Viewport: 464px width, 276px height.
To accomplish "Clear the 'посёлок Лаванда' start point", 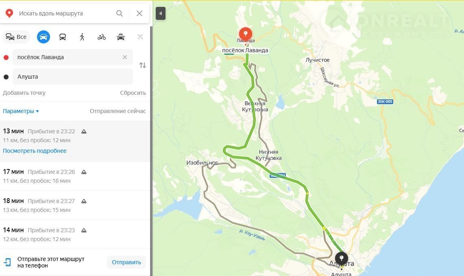I will [125, 57].
